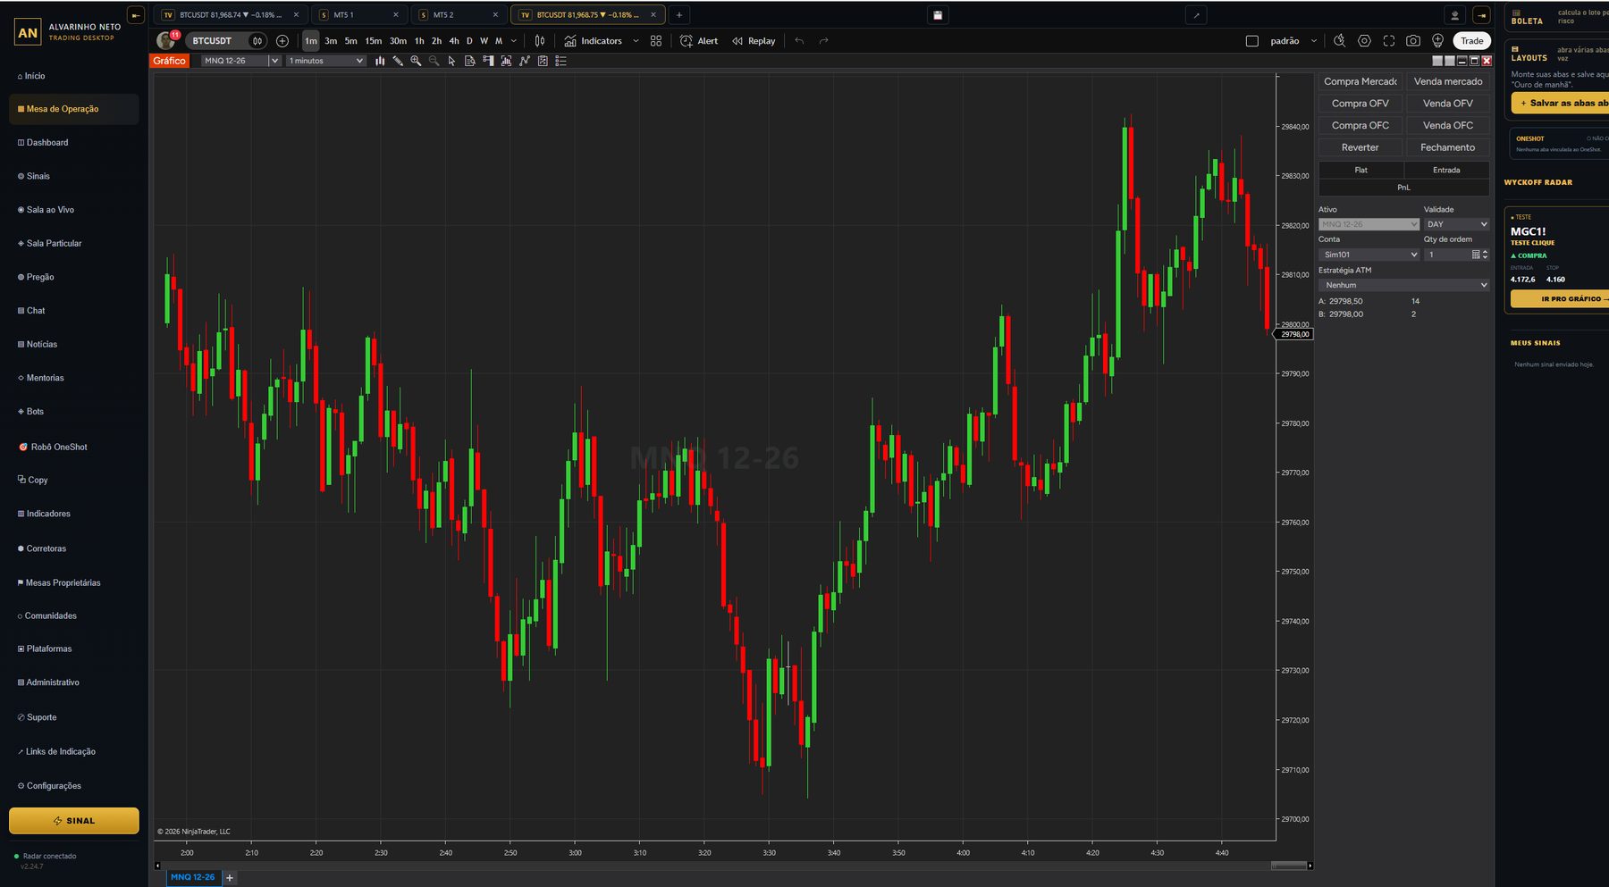
Task: Click the Venda mercado button
Action: pos(1448,81)
